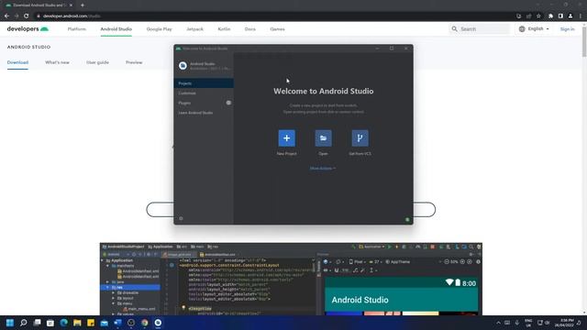Open Task View from the taskbar
The width and height of the screenshot is (587, 330).
pyautogui.click(x=37, y=323)
